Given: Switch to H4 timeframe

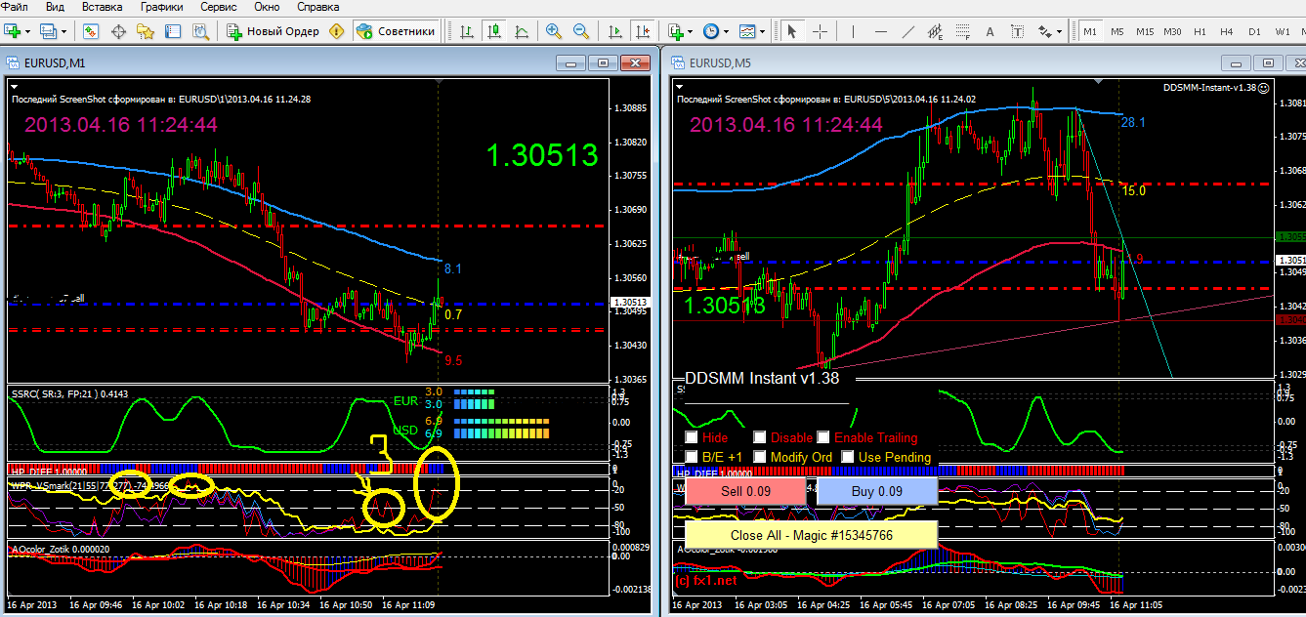Looking at the screenshot, I should (x=1227, y=31).
